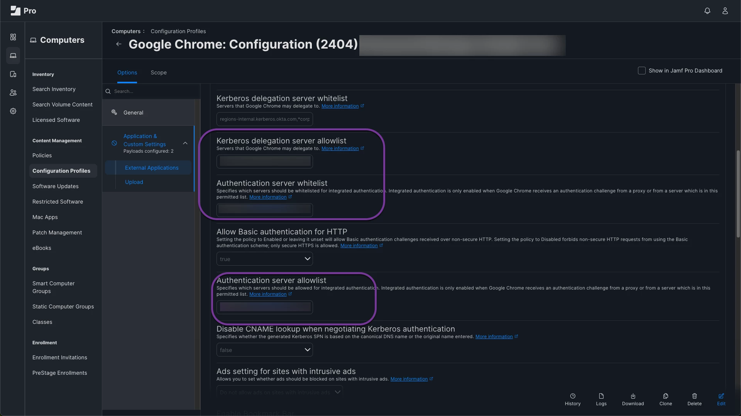Screen dimensions: 741x416
Task: Enable Show in Jamf Pro Dashboard checkbox
Action: click(x=641, y=71)
